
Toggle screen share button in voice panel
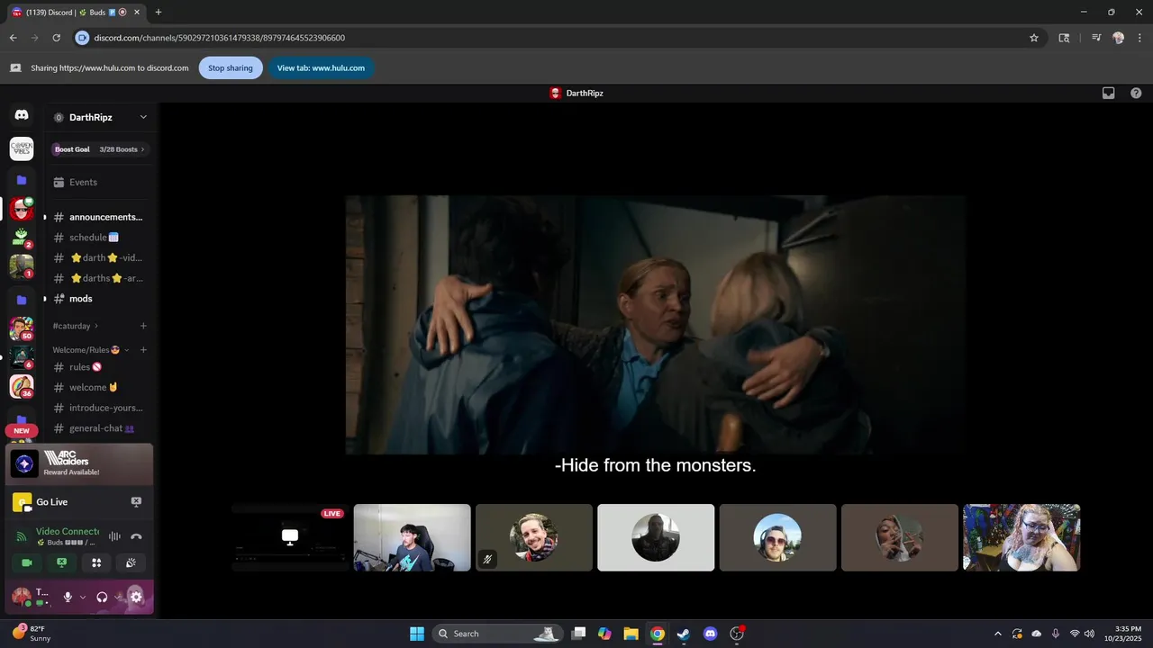pyautogui.click(x=61, y=562)
